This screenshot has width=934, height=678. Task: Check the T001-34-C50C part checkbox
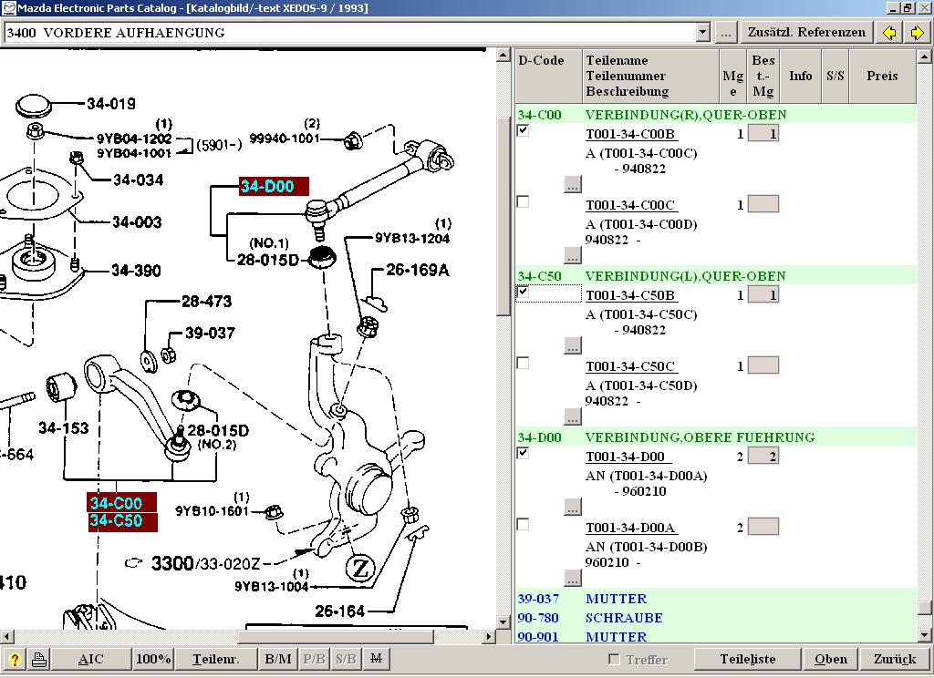(x=523, y=364)
